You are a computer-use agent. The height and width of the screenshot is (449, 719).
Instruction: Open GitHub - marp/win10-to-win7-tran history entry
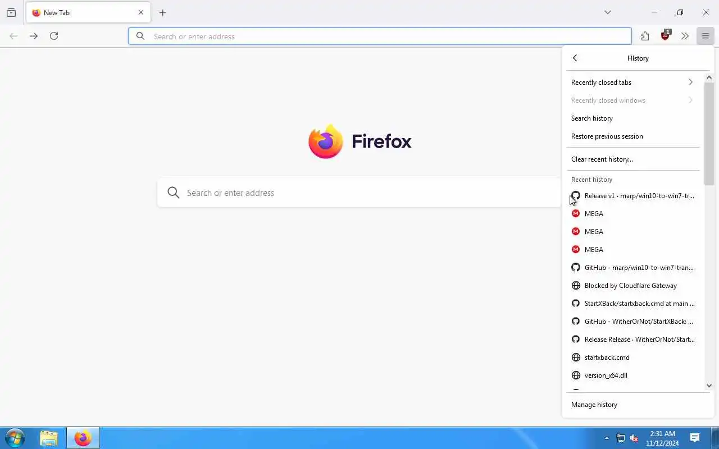(x=632, y=268)
